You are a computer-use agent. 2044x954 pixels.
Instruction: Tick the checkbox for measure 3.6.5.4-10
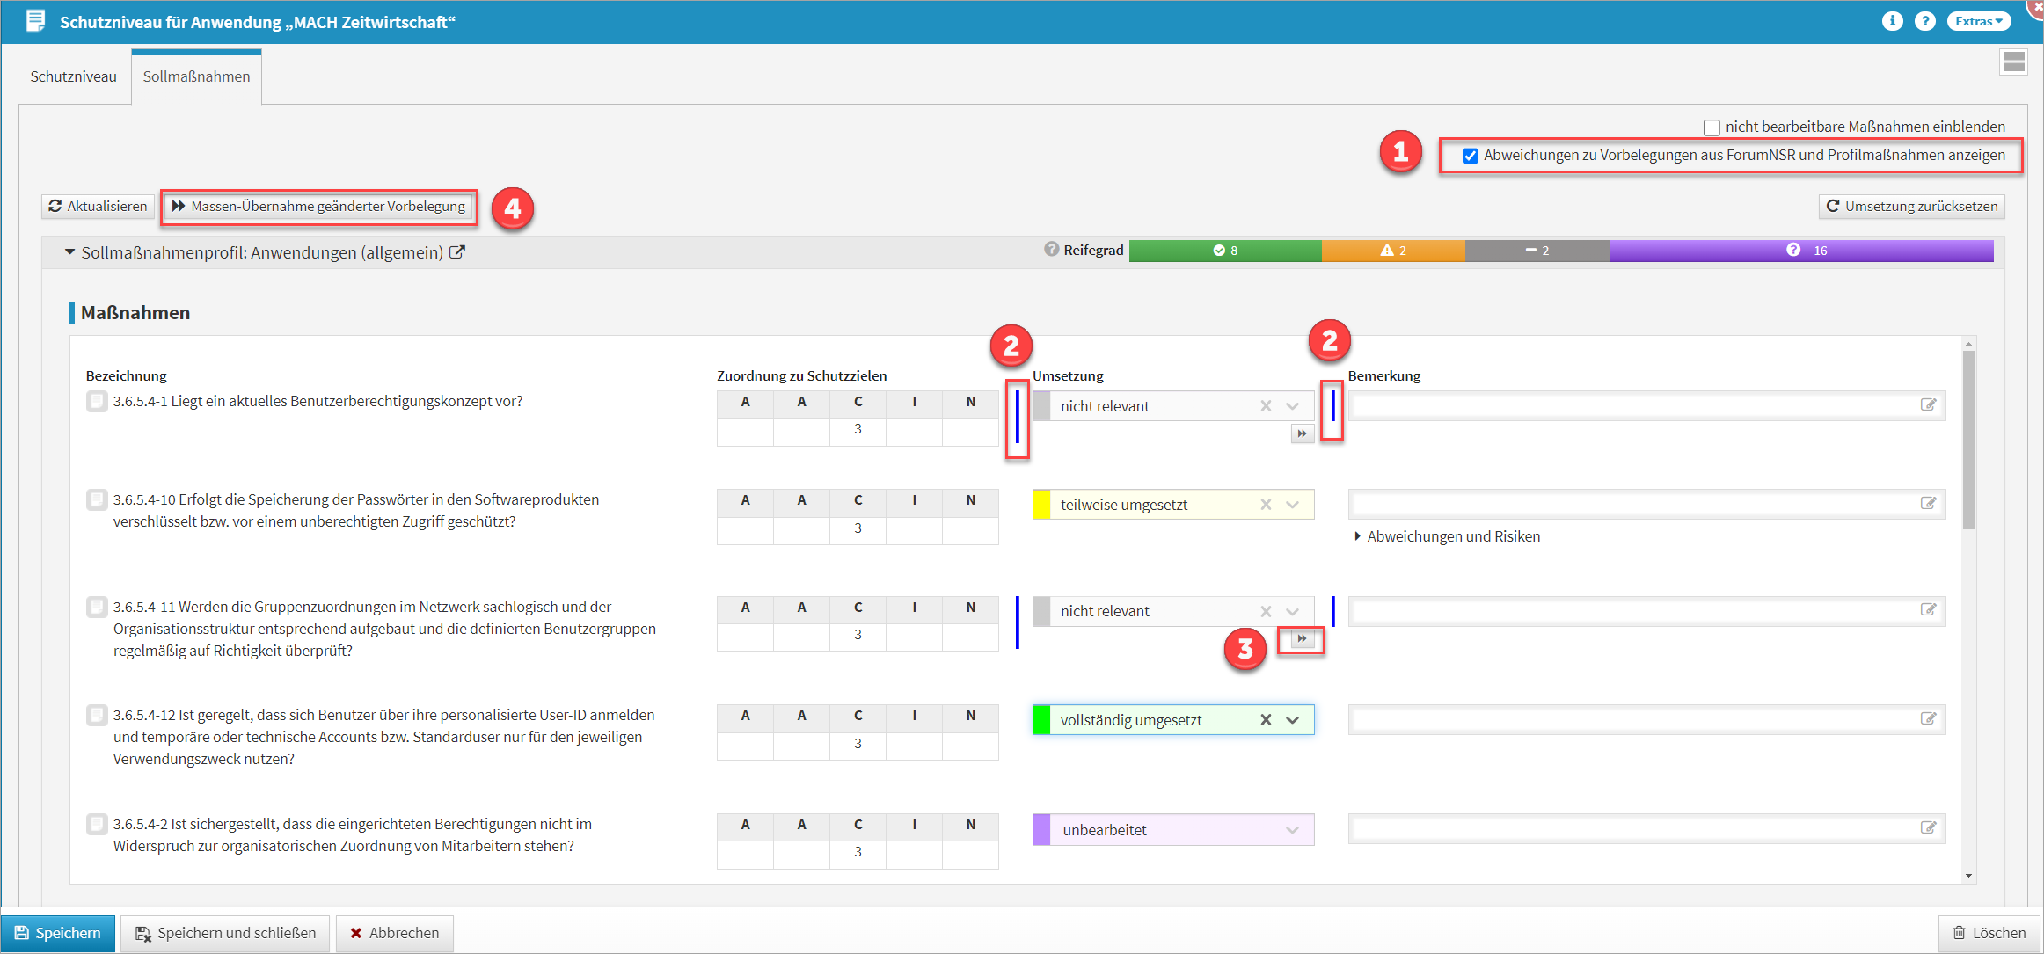97,499
